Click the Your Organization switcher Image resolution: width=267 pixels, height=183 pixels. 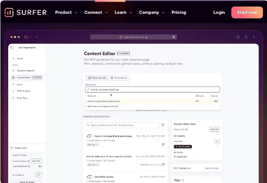[27, 48]
